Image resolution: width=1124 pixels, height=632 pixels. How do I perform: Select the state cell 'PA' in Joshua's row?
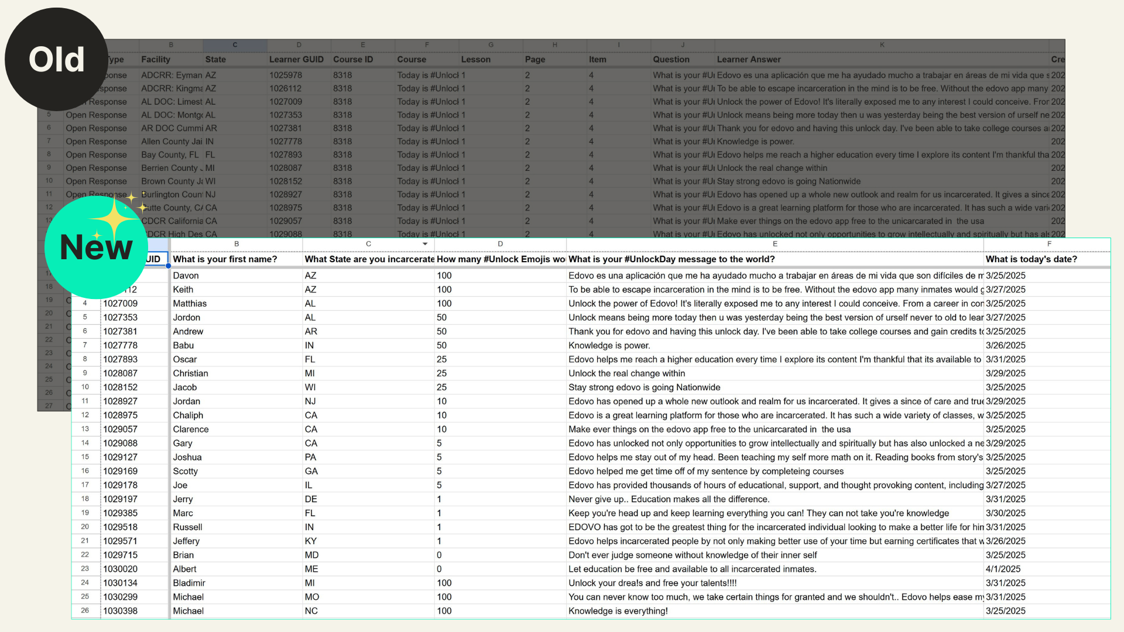pos(369,458)
